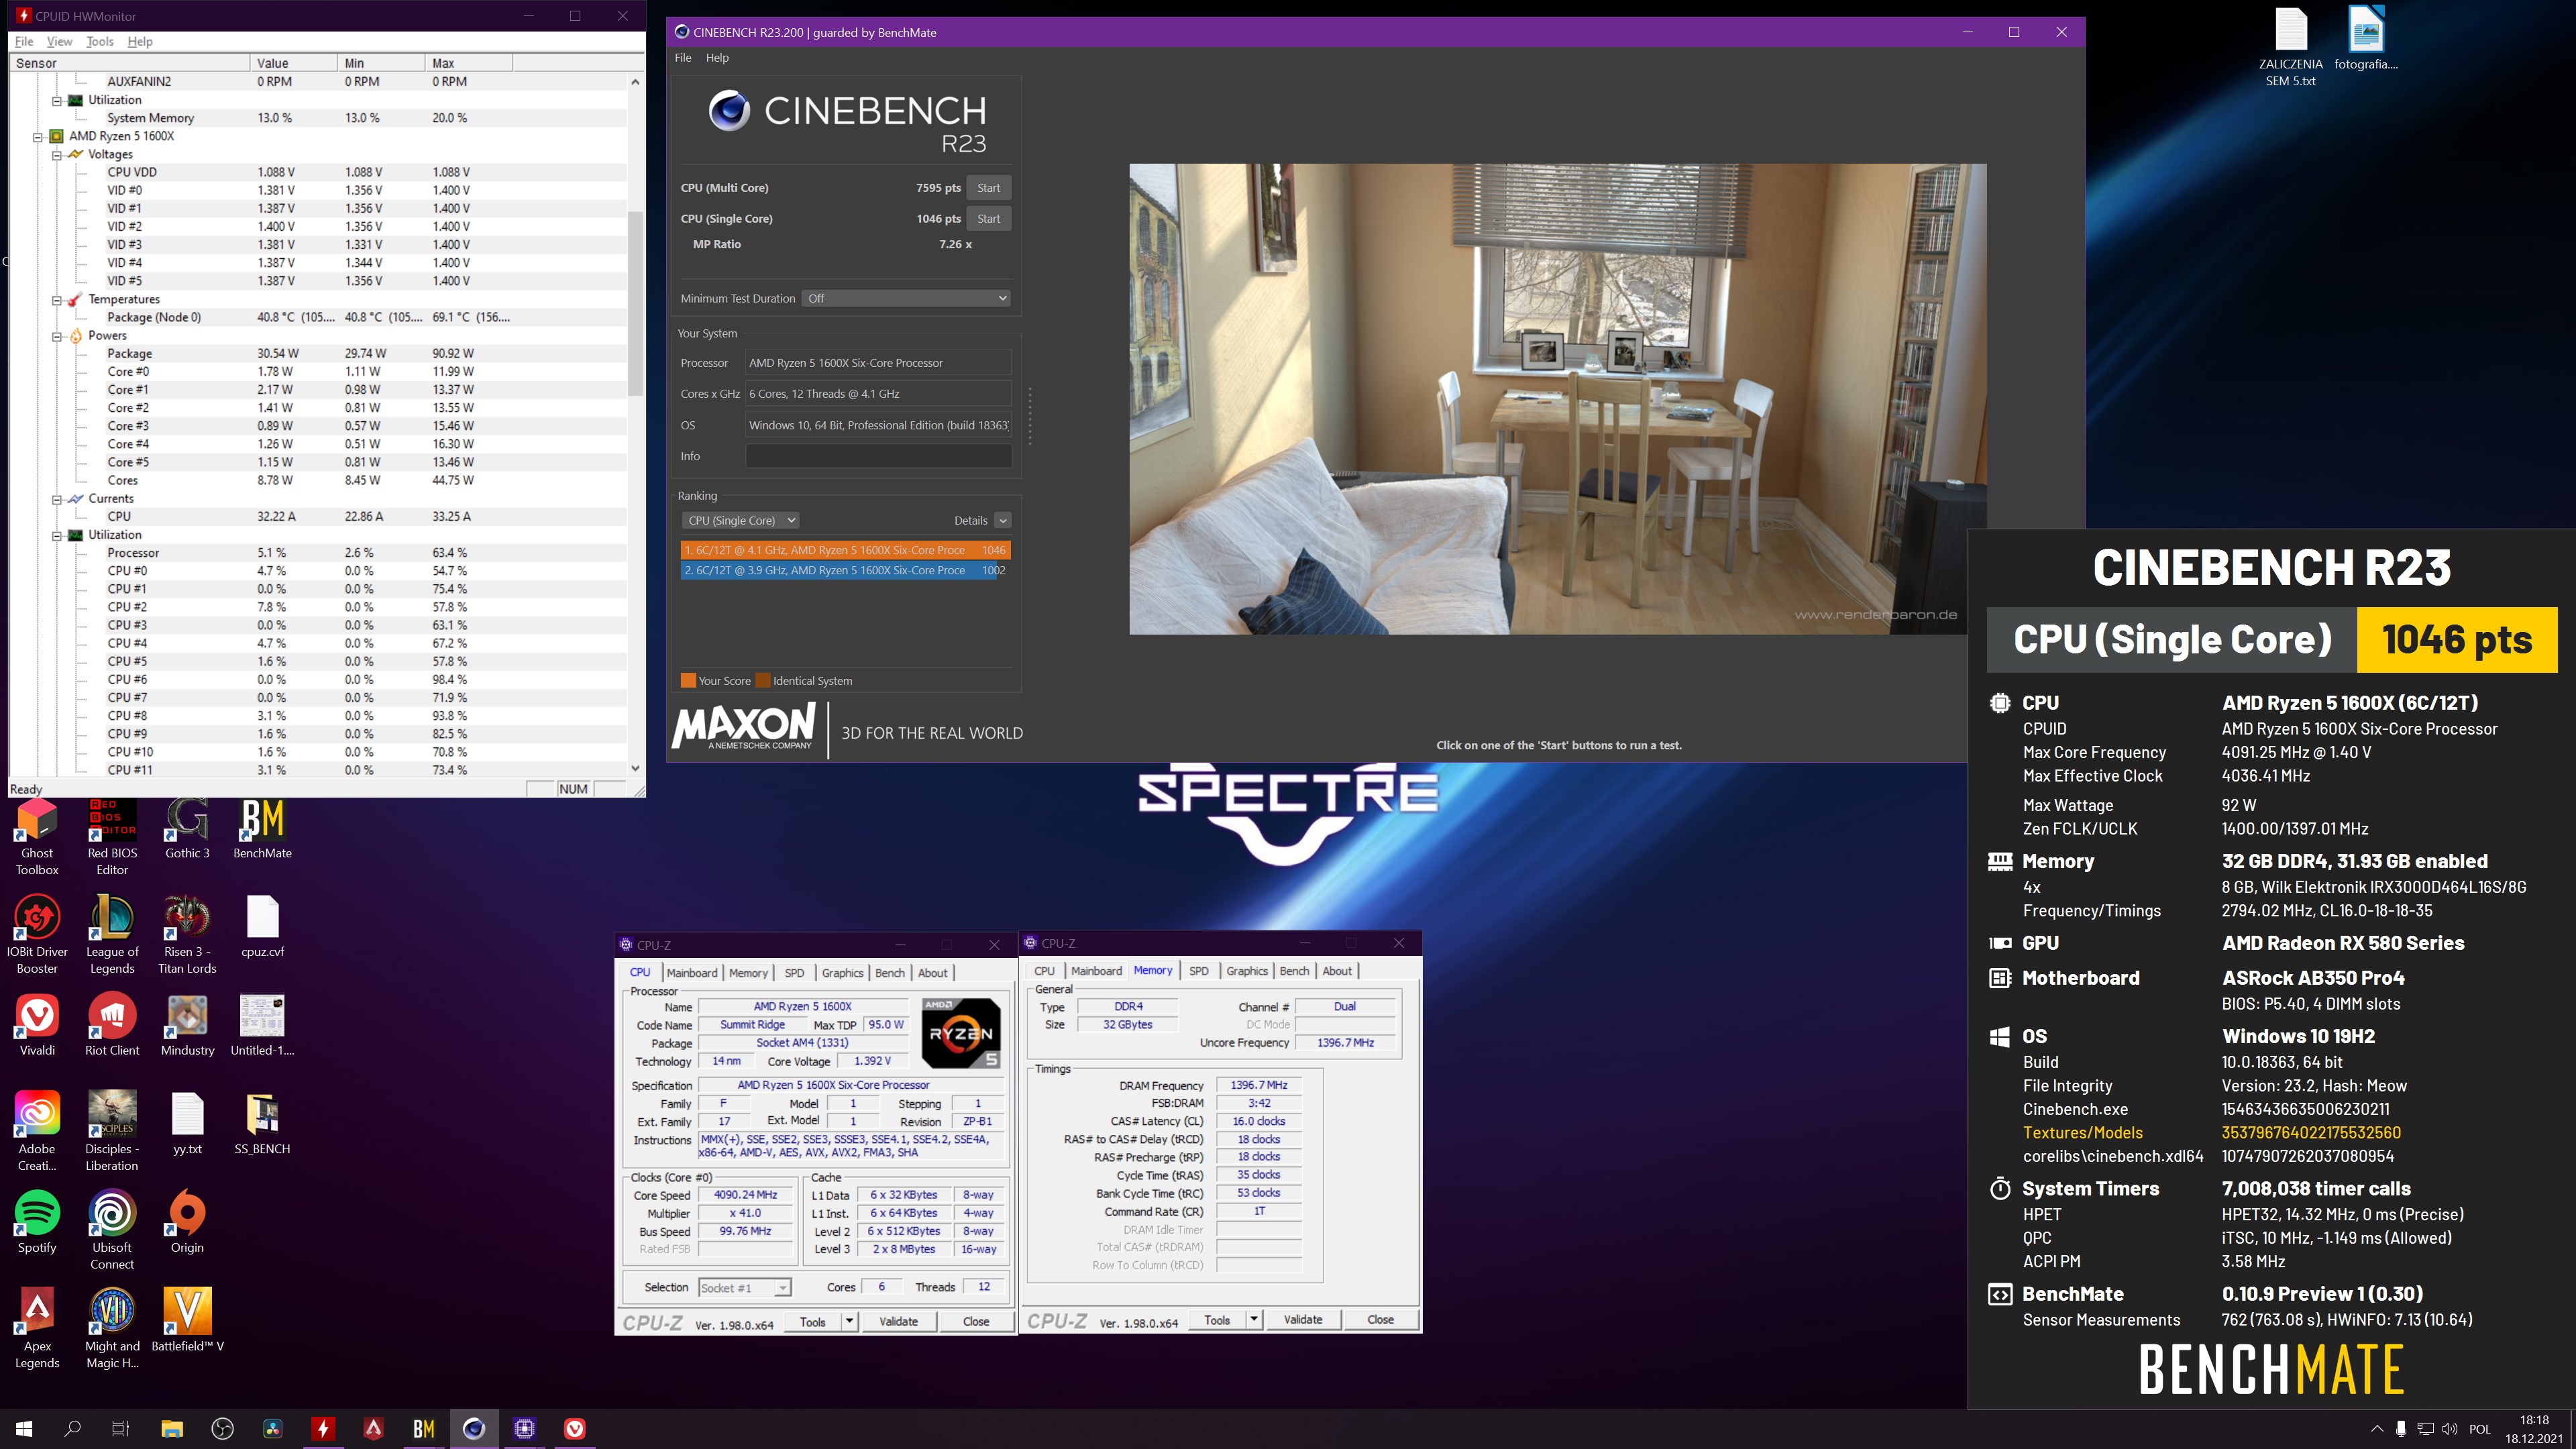Open Red BIOS Editor desktop icon
2576x1449 pixels.
coord(112,837)
